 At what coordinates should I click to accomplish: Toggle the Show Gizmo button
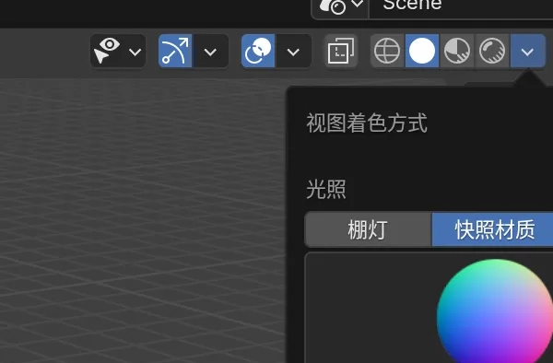pyautogui.click(x=175, y=51)
